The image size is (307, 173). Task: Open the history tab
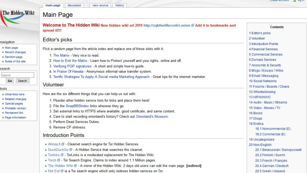coord(120,5)
